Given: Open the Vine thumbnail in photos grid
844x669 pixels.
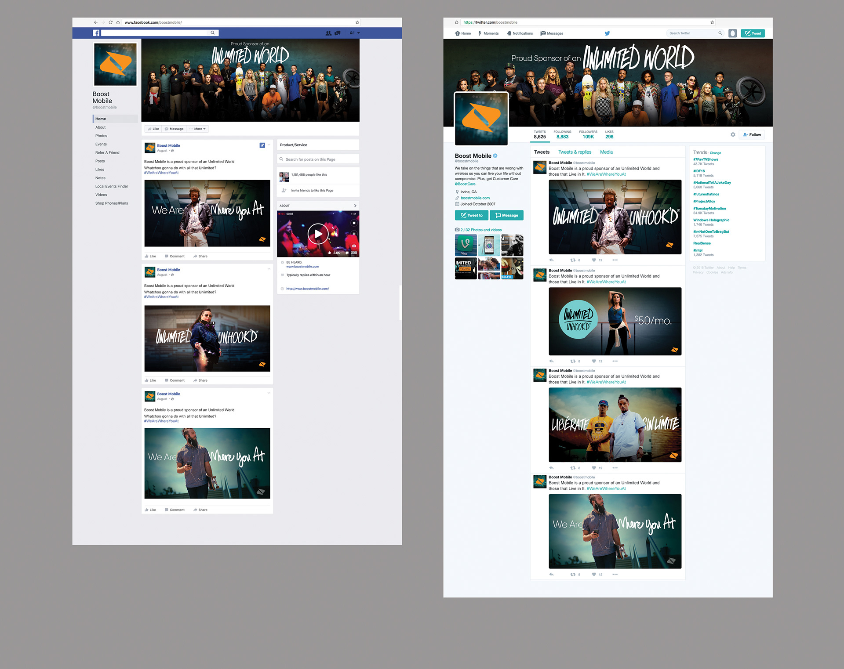Looking at the screenshot, I should point(466,245).
